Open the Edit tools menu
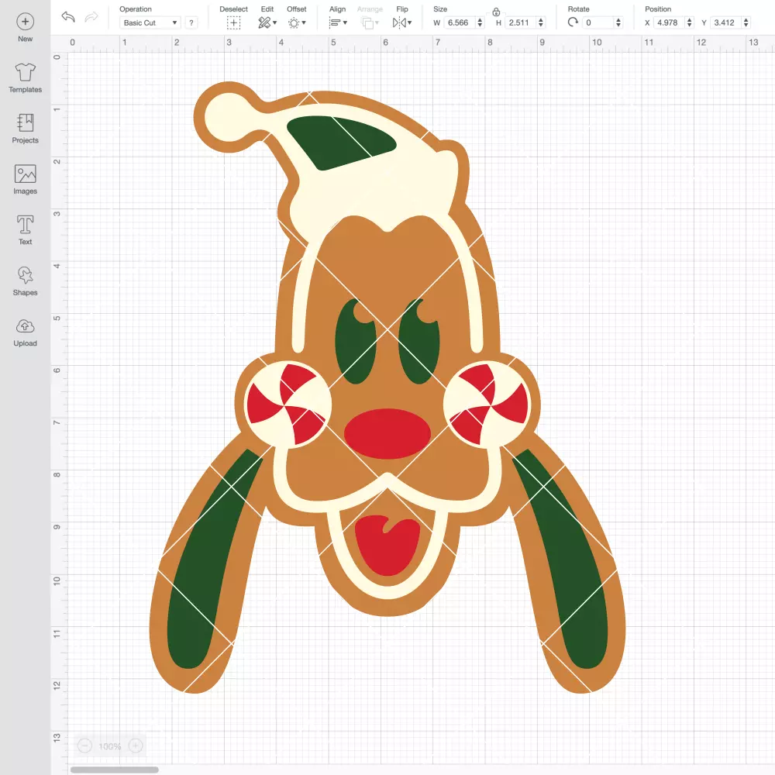The width and height of the screenshot is (775, 775). tap(267, 22)
